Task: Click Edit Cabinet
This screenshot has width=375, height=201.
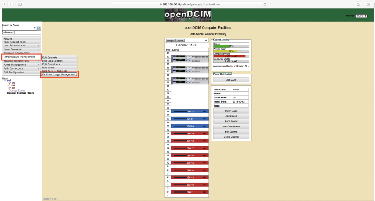Action: [231, 132]
